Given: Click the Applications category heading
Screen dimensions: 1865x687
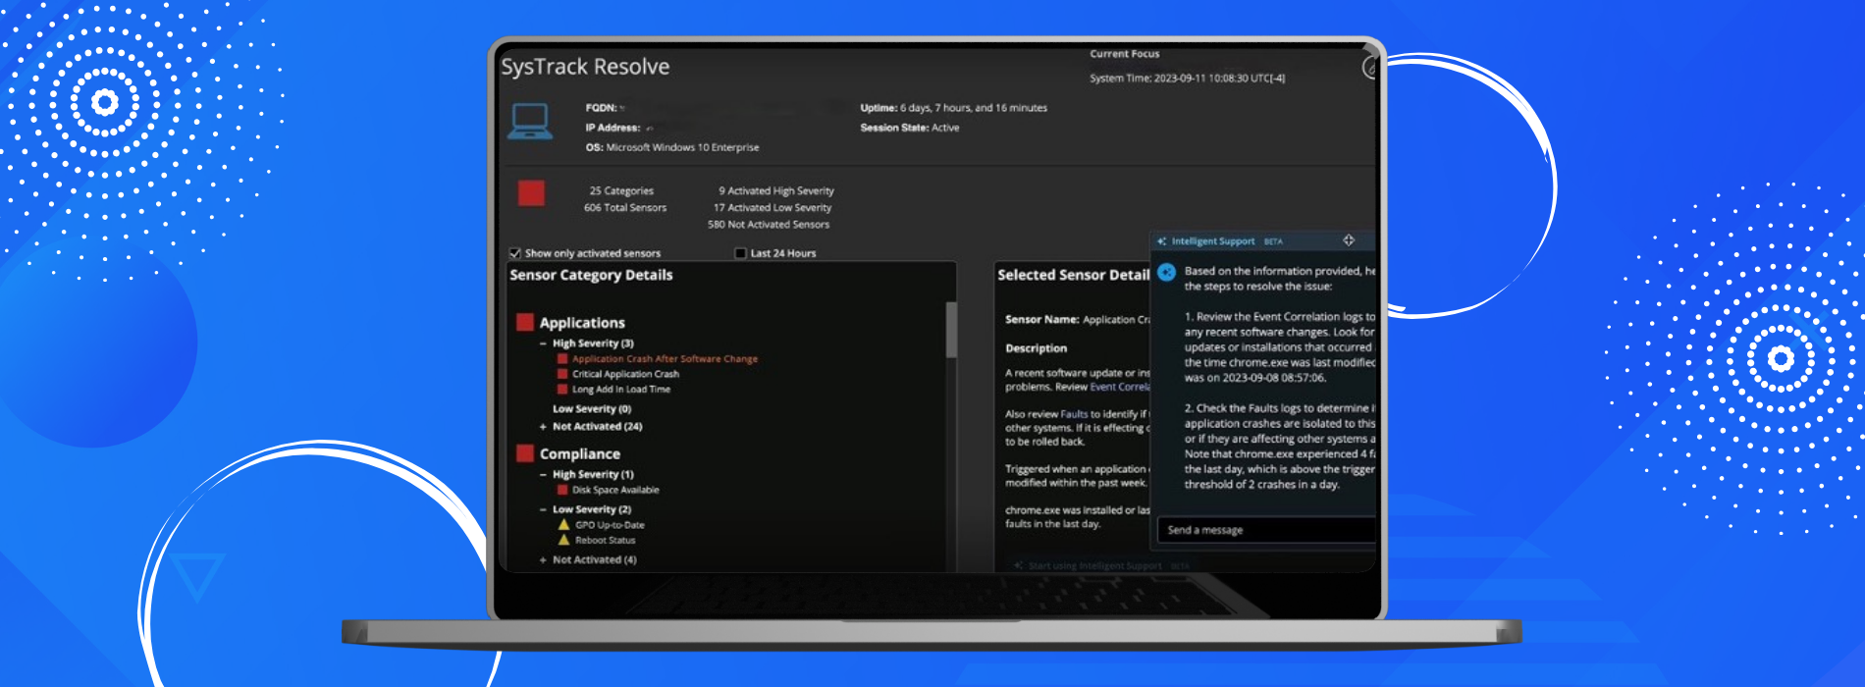Looking at the screenshot, I should click(582, 323).
